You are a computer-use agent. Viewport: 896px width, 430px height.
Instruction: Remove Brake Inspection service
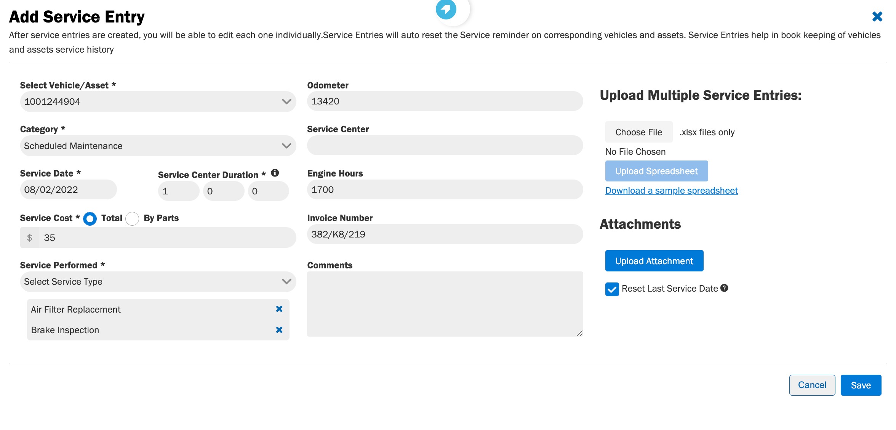pos(279,330)
